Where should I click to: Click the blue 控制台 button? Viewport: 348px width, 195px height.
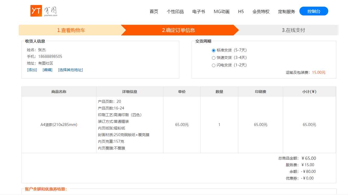pos(314,11)
